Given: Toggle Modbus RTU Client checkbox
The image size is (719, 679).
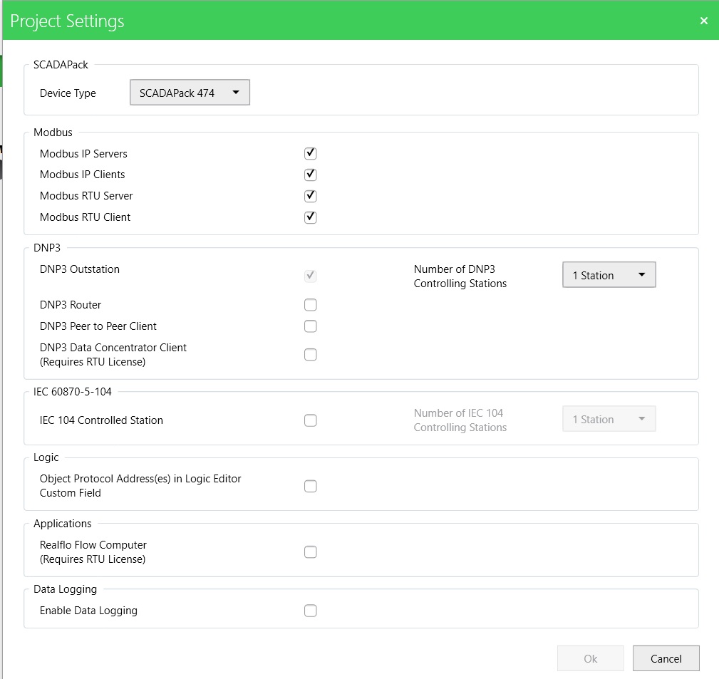Looking at the screenshot, I should (x=311, y=217).
